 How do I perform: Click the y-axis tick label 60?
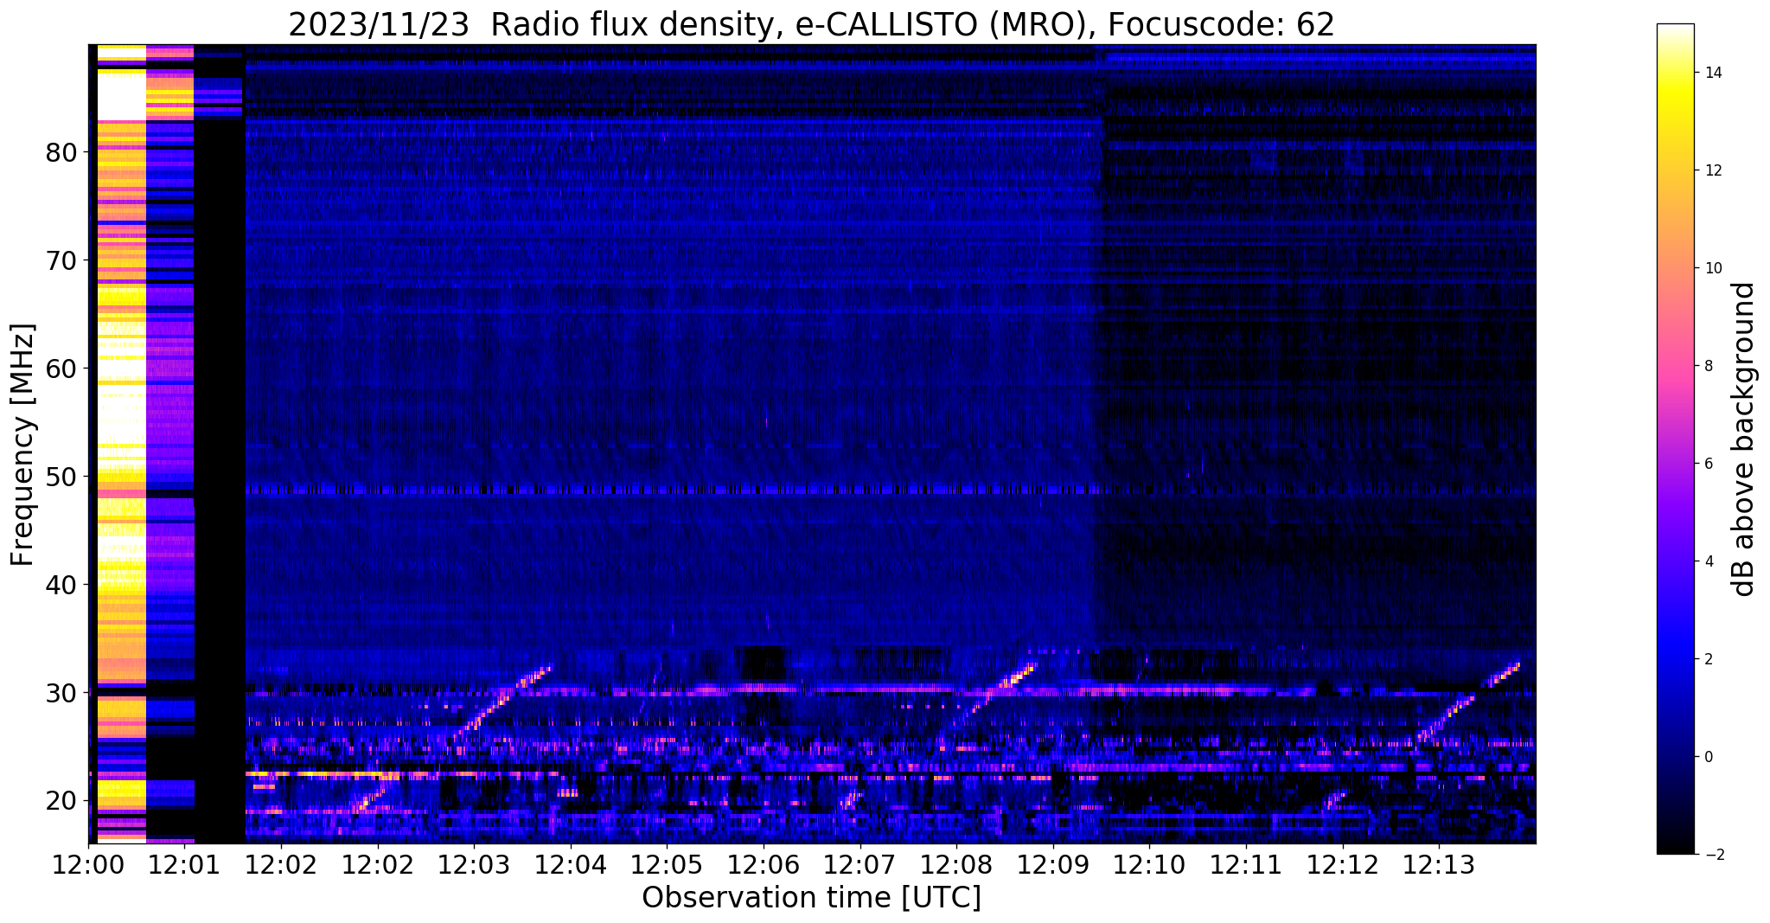(x=61, y=369)
